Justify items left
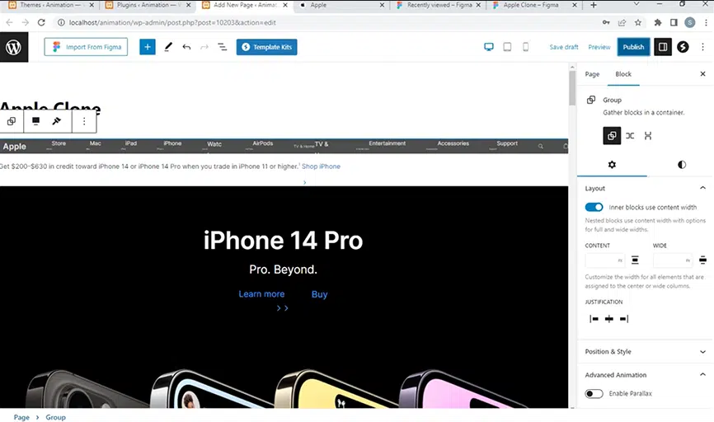The image size is (714, 422). (594, 319)
